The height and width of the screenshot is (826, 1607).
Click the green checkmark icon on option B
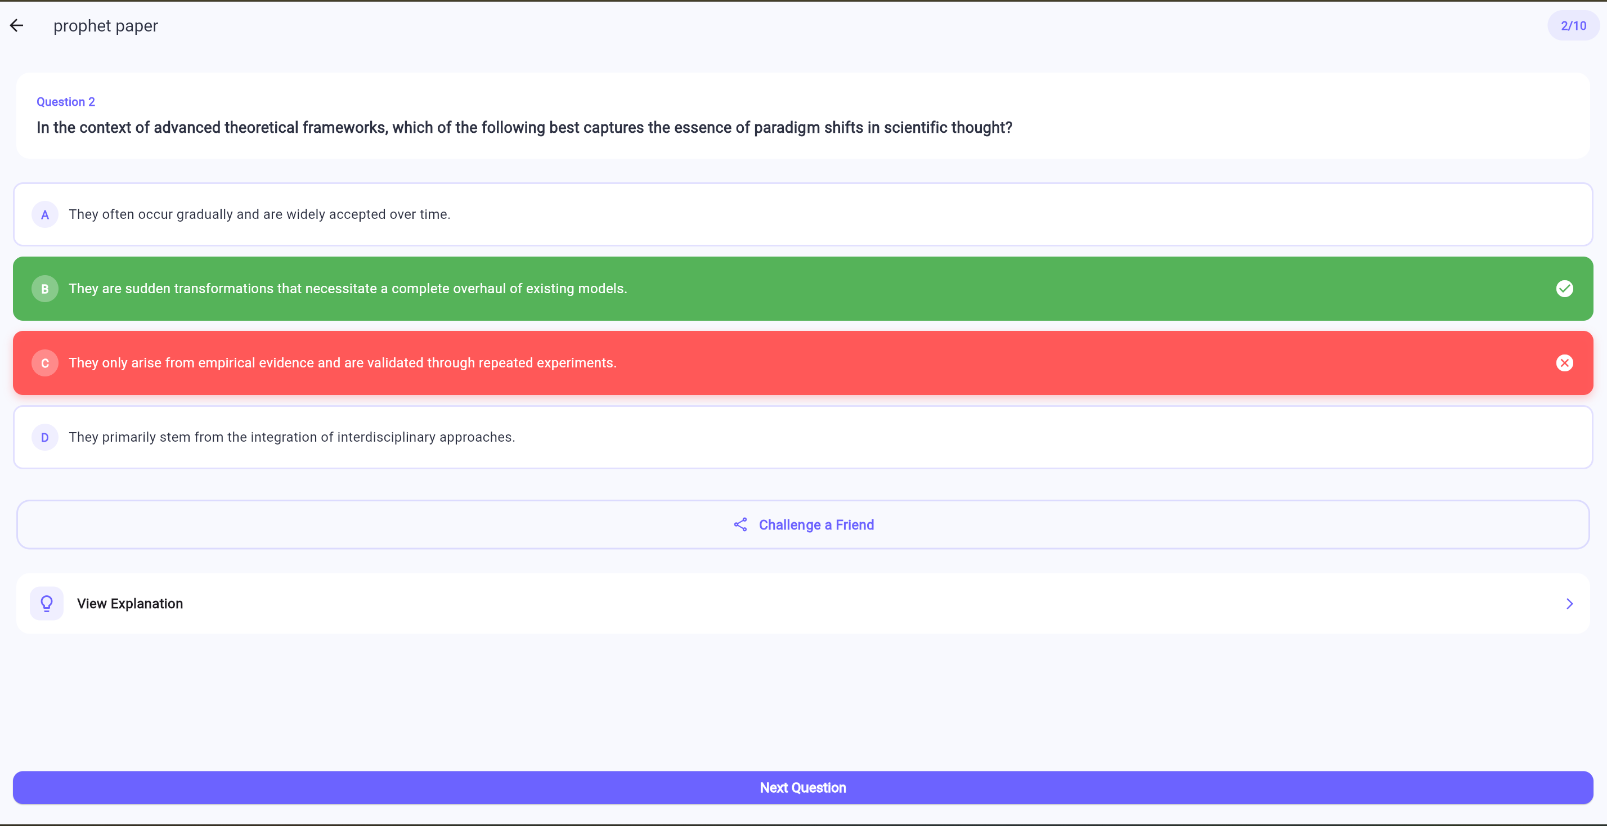pyautogui.click(x=1564, y=289)
